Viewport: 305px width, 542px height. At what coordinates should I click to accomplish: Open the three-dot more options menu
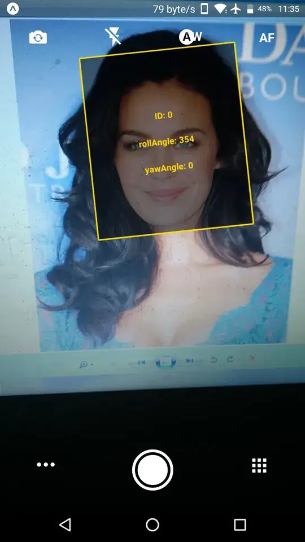point(46,465)
